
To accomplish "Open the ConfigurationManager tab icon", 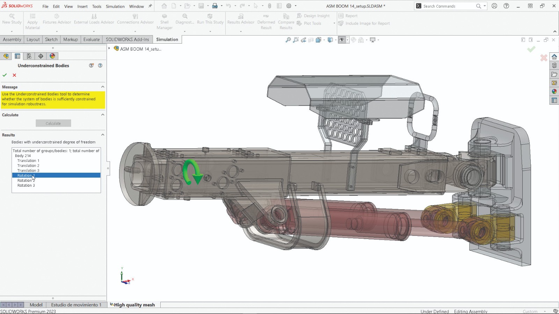I will coord(29,56).
